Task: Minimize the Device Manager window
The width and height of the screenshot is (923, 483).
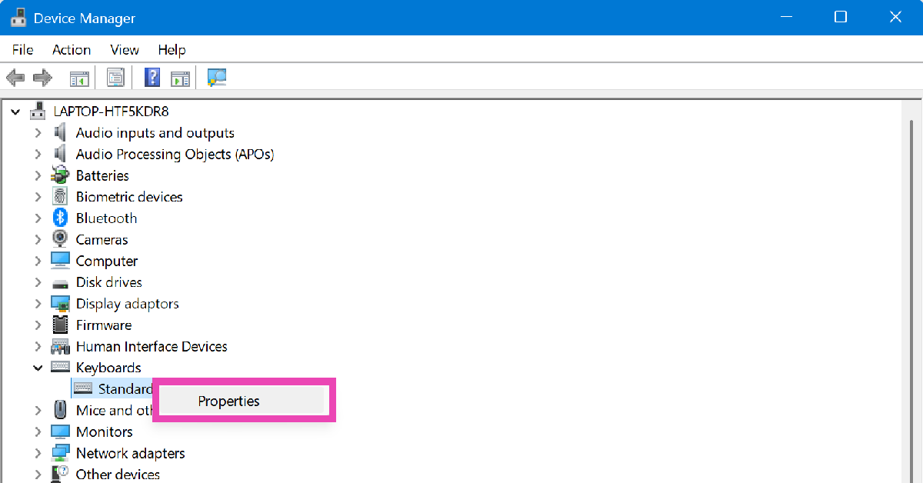Action: pyautogui.click(x=786, y=17)
